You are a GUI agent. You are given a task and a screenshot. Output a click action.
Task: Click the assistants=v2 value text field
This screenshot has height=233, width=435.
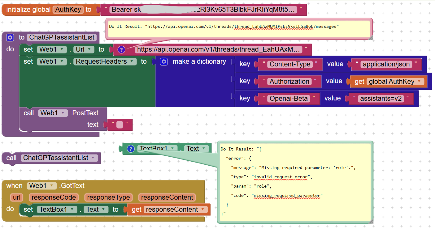(381, 99)
